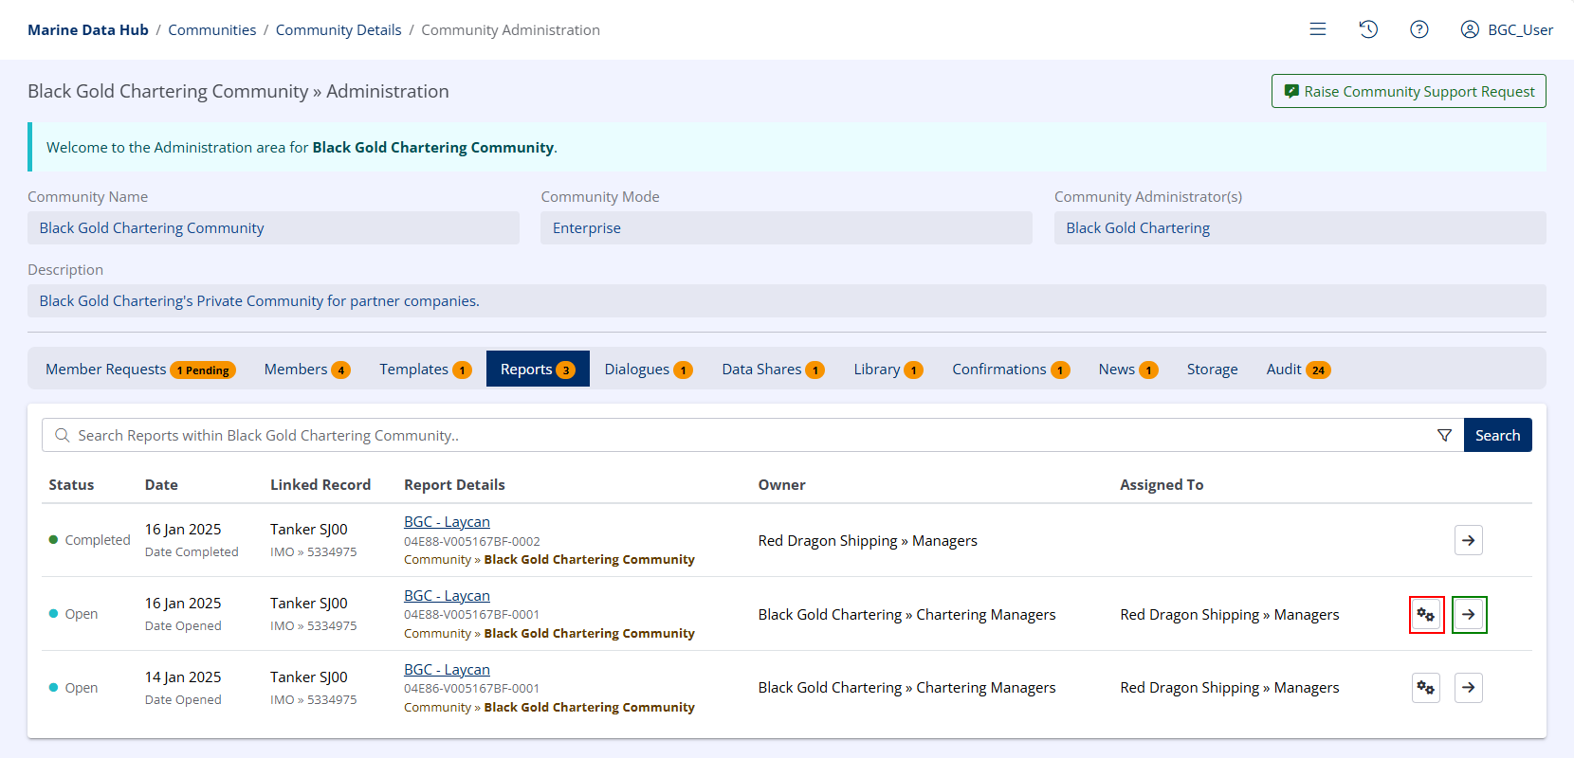Open report 04E86-V005167BF-0001 with arrow button

pos(1468,688)
